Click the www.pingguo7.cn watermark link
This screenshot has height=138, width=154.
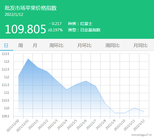[x=141, y=135]
